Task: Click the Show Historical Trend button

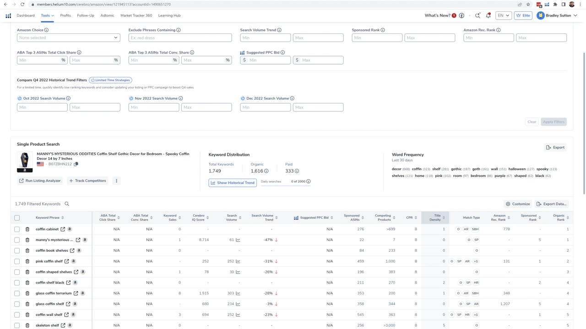Action: click(x=233, y=183)
